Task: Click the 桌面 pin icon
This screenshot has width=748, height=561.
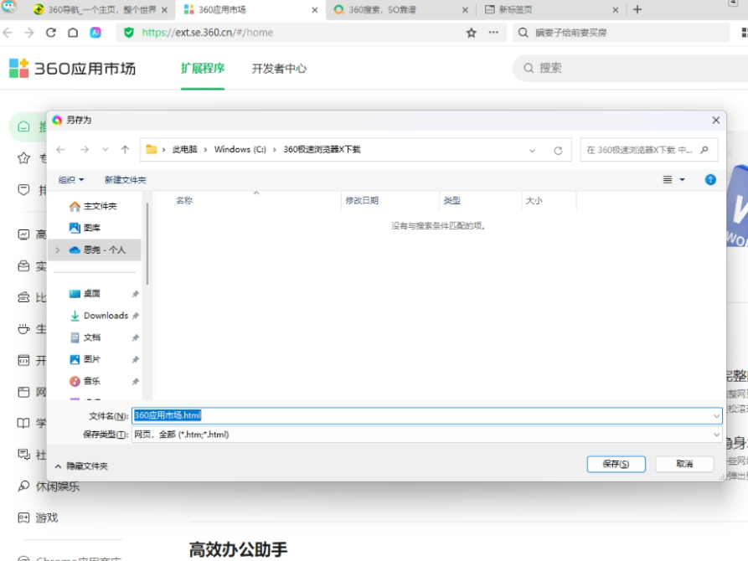Action: [x=136, y=294]
